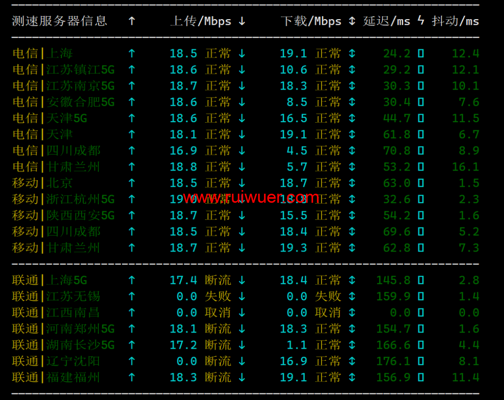
Task: Click the 延迟/ms column header
Action: [x=387, y=21]
